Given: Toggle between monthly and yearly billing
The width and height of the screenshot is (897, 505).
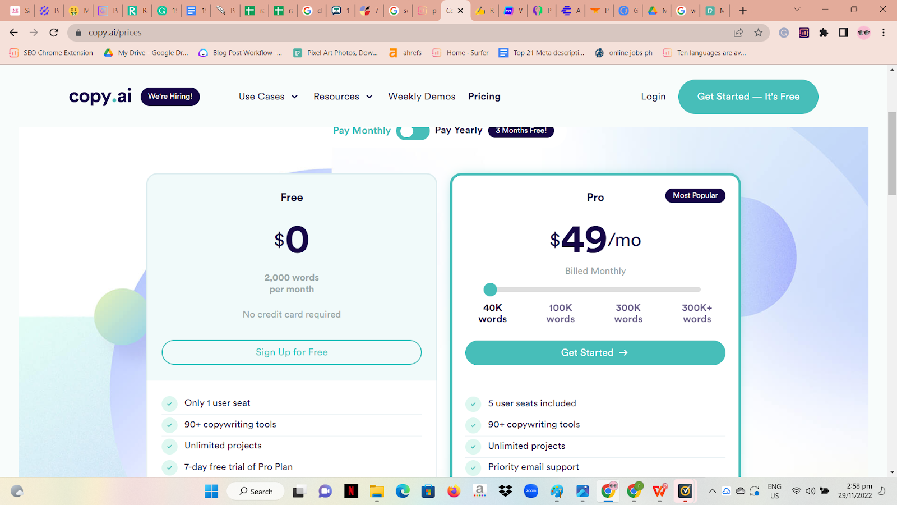Looking at the screenshot, I should [x=413, y=131].
